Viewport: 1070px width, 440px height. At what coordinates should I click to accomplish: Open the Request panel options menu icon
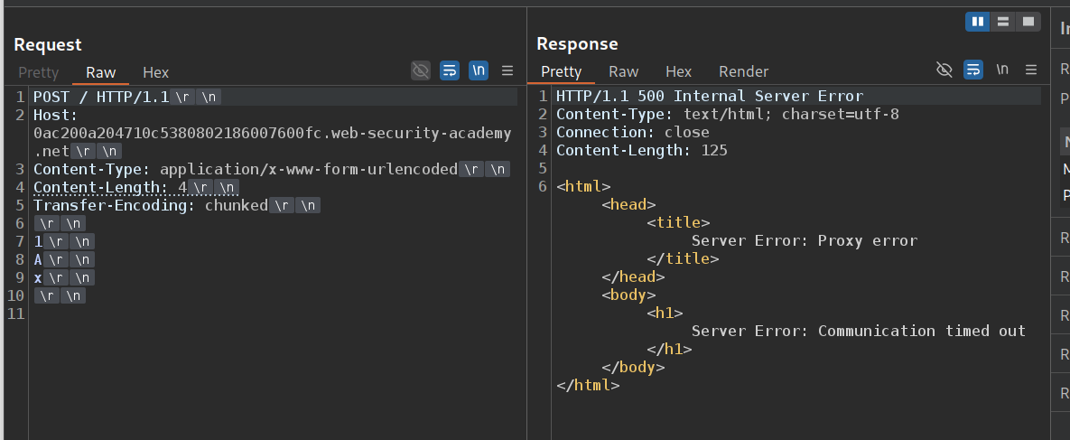[507, 70]
